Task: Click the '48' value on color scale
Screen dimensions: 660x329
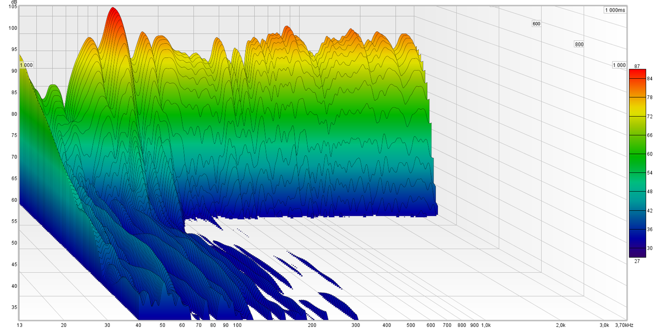Action: [x=650, y=192]
